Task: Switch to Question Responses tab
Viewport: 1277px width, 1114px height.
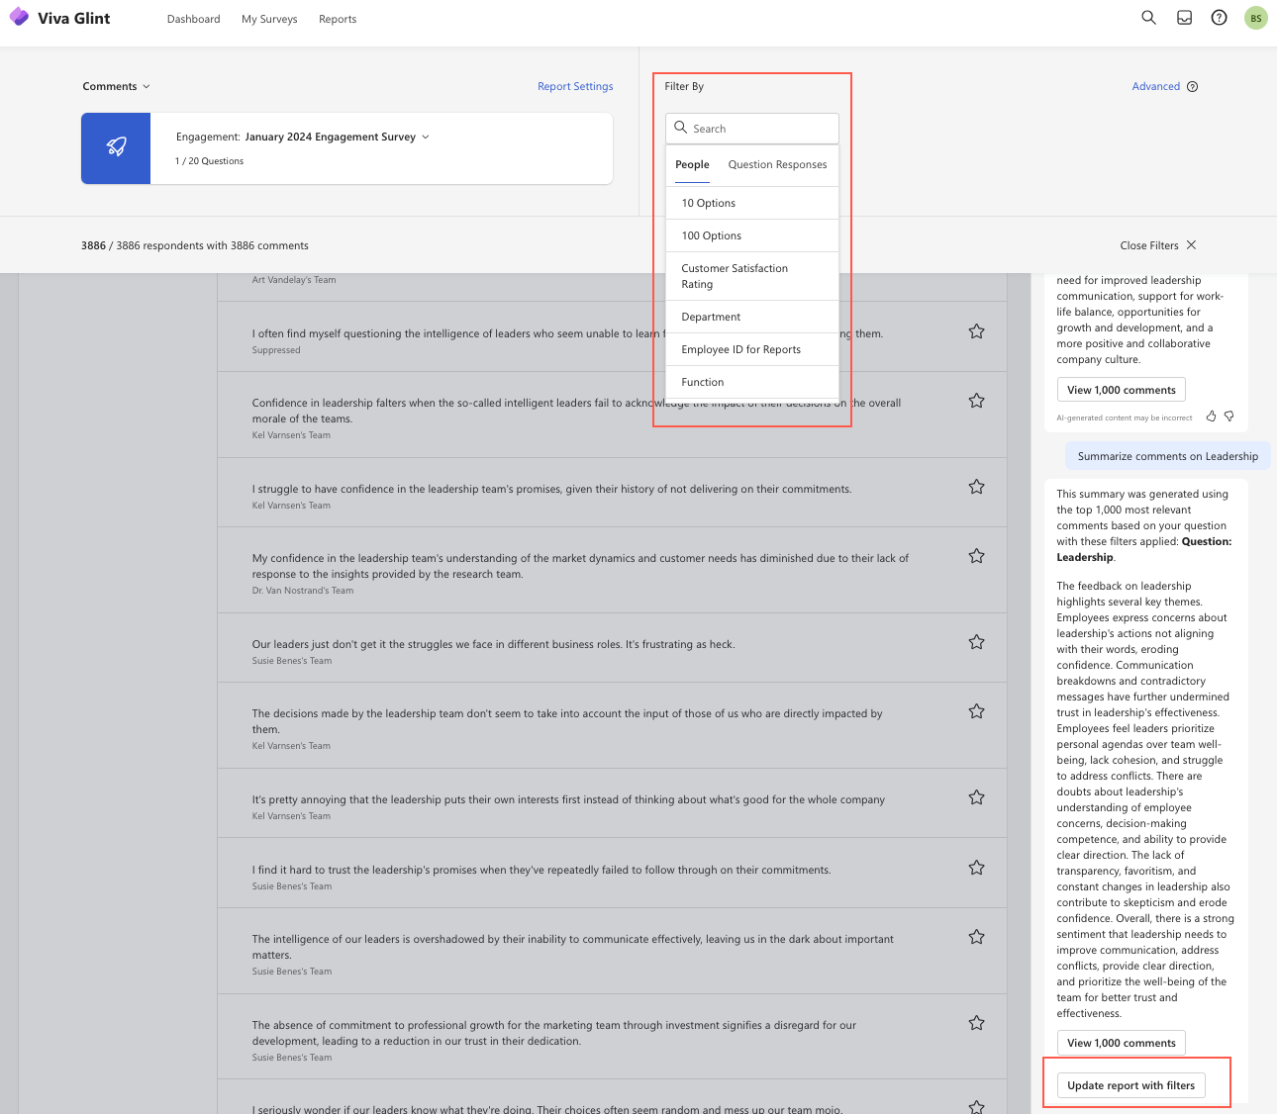Action: click(x=777, y=165)
